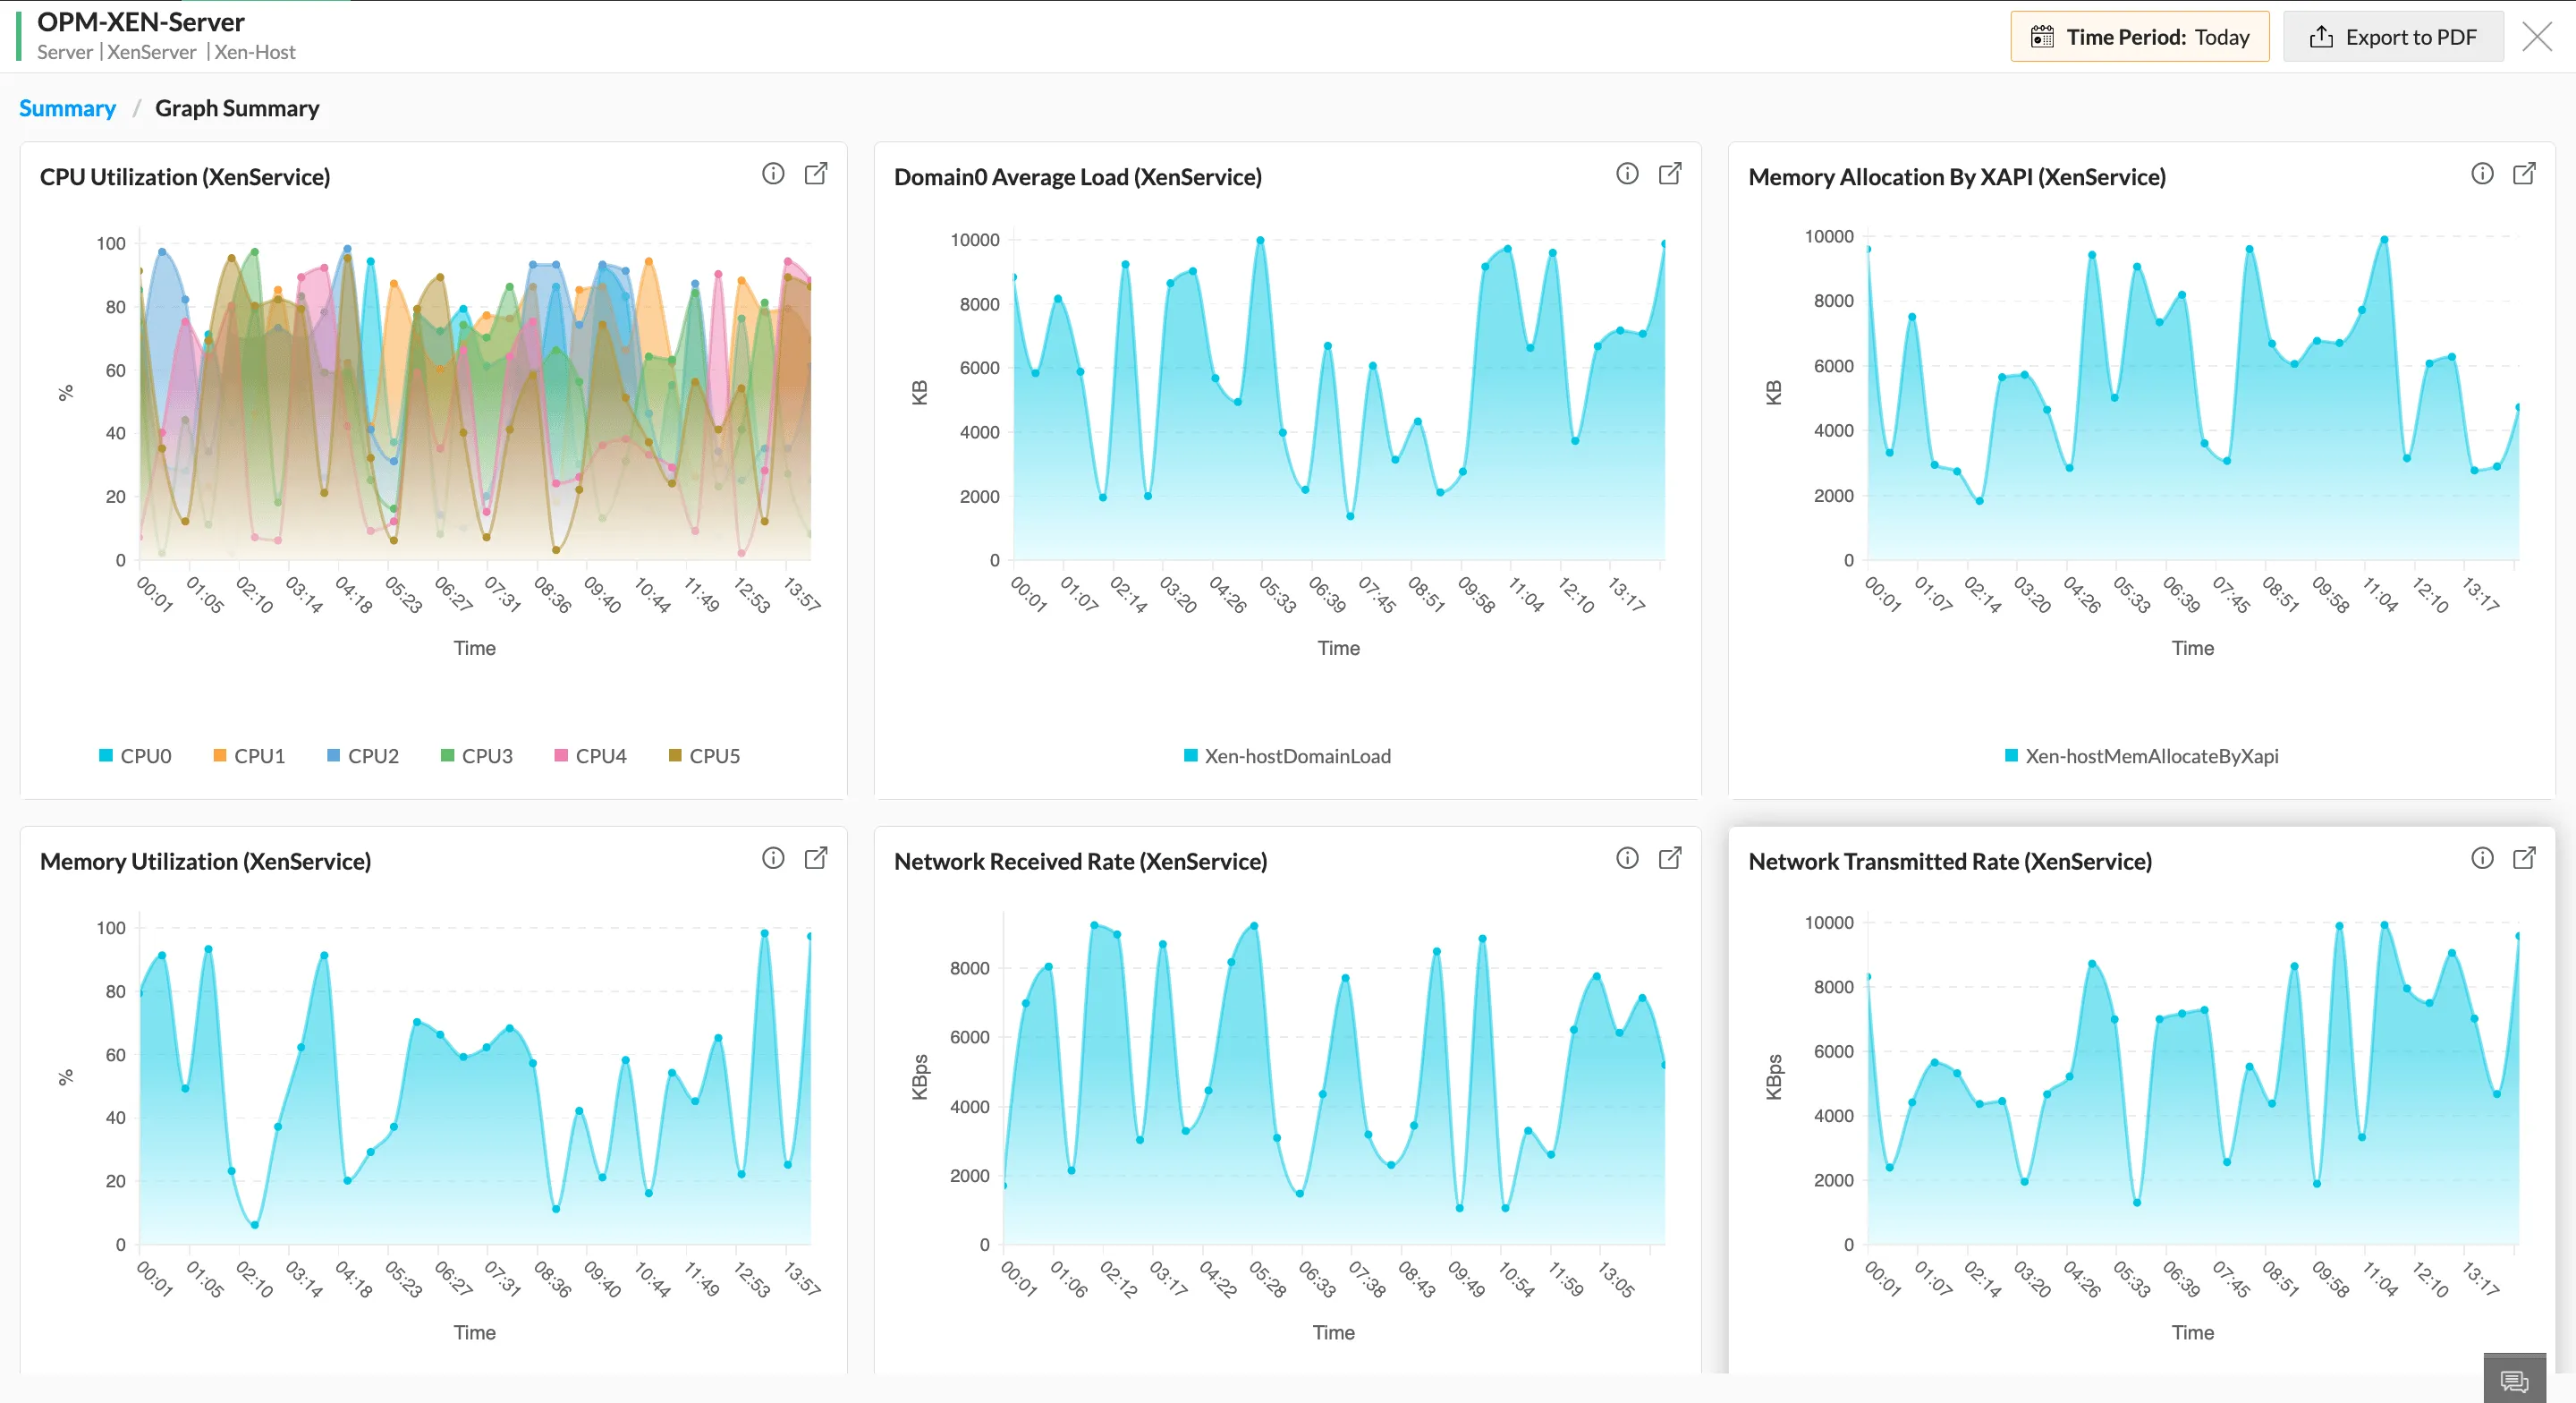Show info for Memory Allocation By XAPI
This screenshot has height=1403, width=2576.
tap(2482, 173)
